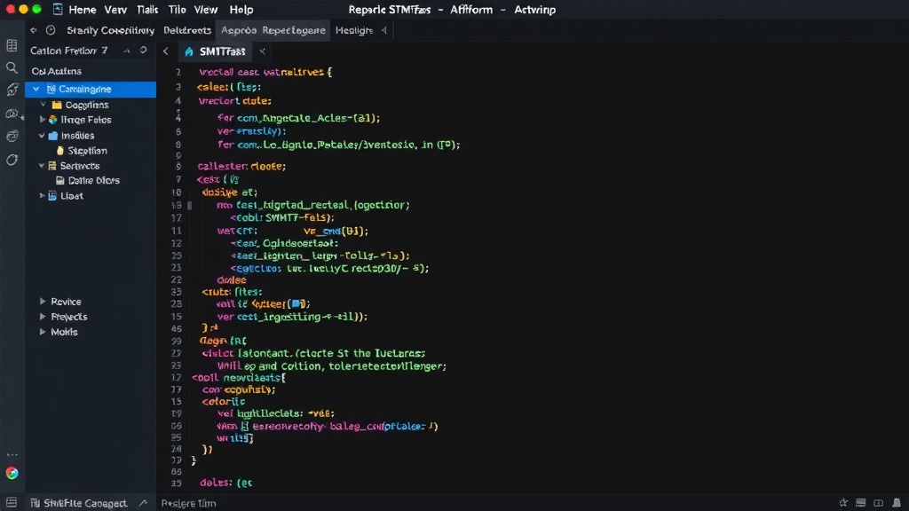Click the blue color swatch inside wtiteer parentheses
Image resolution: width=909 pixels, height=511 pixels.
pos(297,303)
